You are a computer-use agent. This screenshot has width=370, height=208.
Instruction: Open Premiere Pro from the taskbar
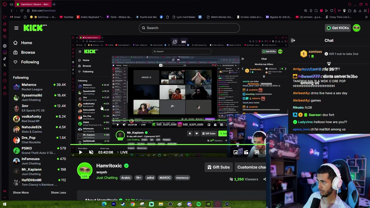[114, 204]
